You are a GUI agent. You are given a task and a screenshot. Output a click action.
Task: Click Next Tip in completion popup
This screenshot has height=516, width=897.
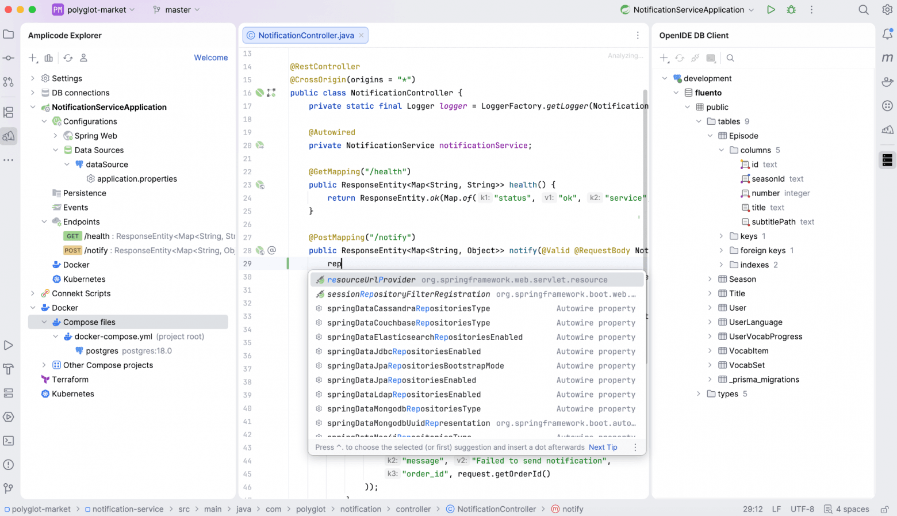coord(603,447)
